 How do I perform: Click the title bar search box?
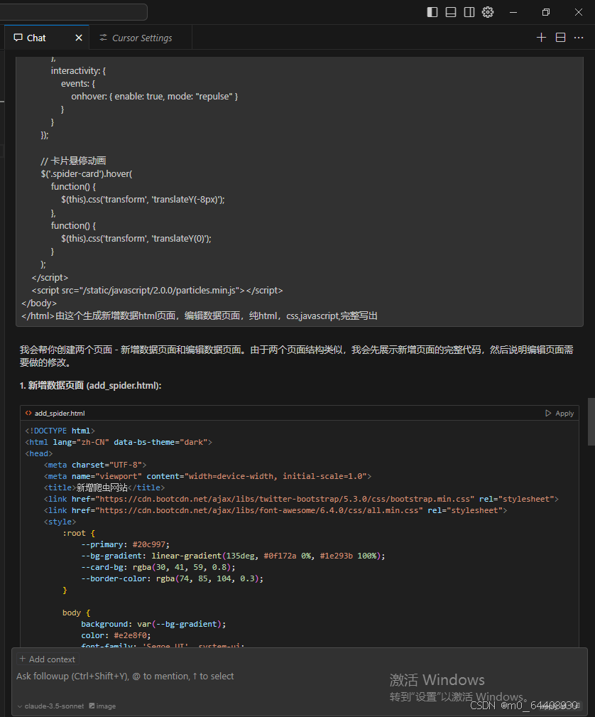click(x=73, y=12)
